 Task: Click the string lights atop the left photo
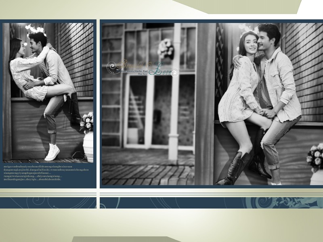click(34, 29)
